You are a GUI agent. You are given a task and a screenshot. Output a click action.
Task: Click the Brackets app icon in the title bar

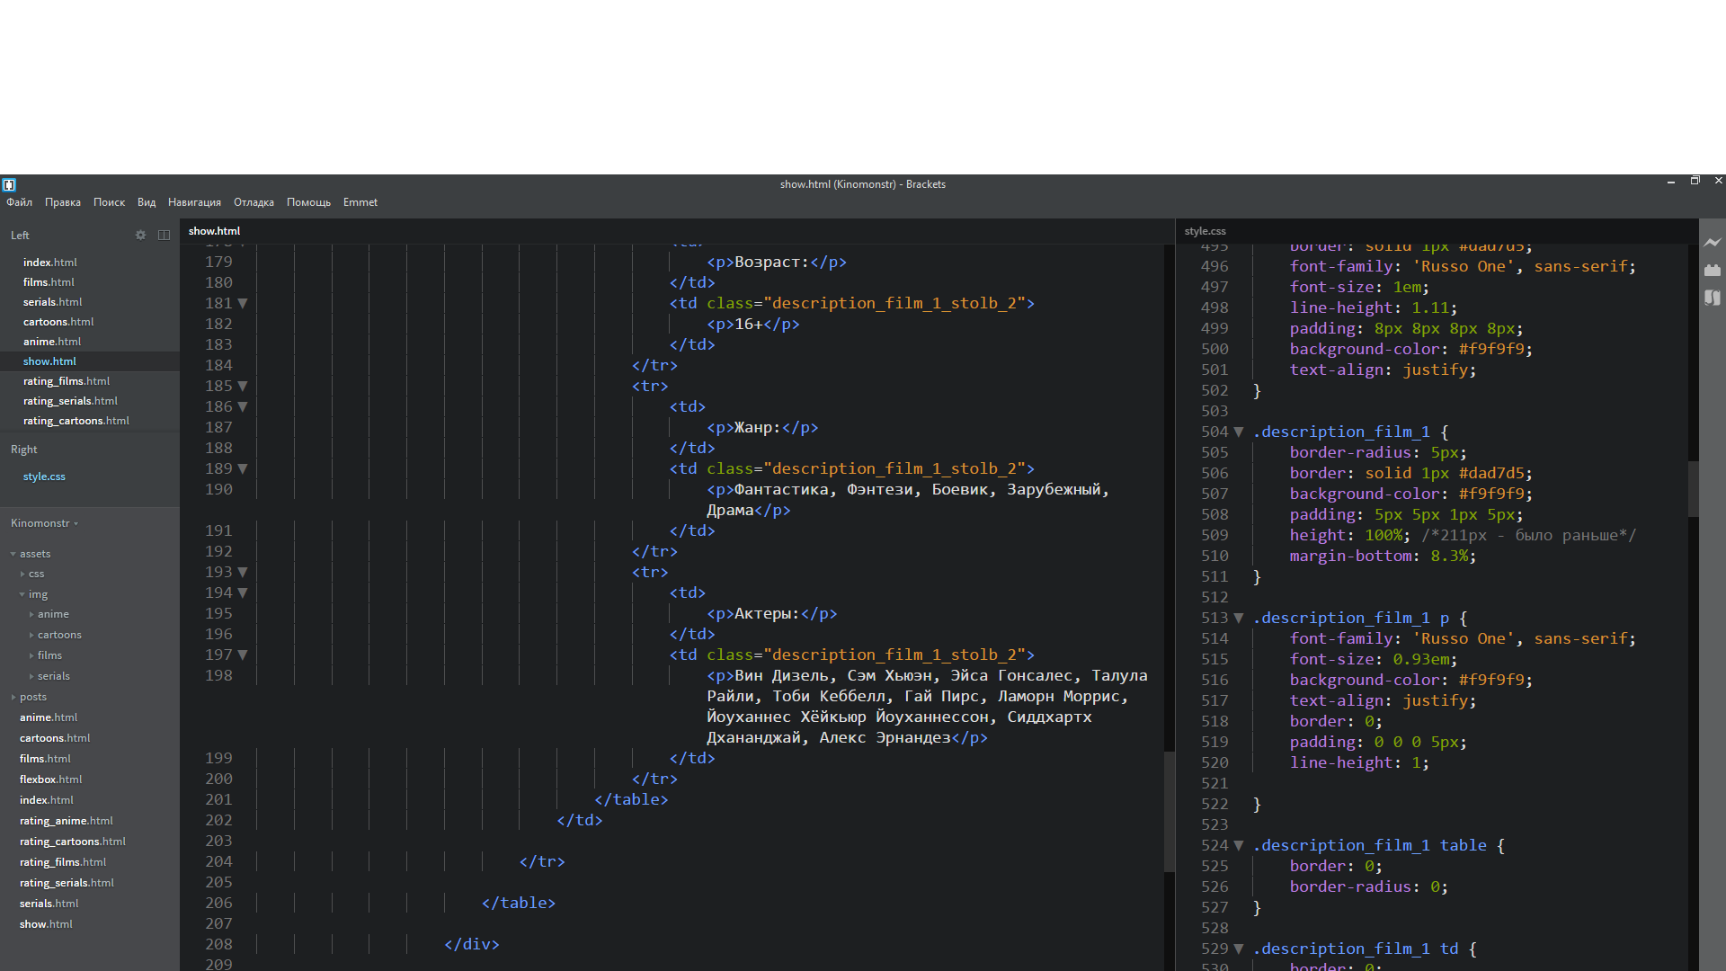pyautogui.click(x=9, y=184)
